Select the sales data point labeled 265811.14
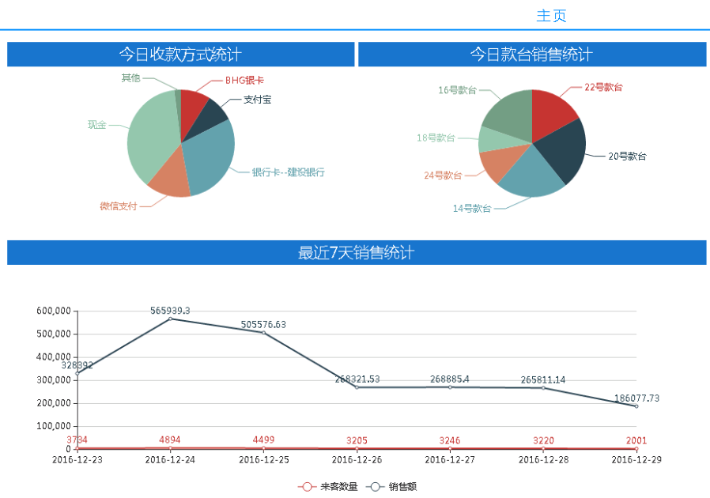 point(543,388)
